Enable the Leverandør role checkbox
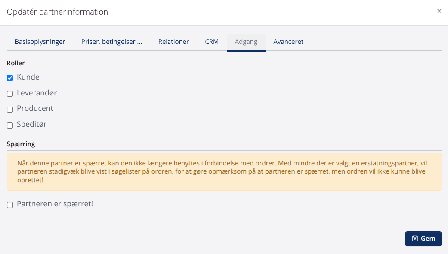Screen dimensions: 448x254 coord(10,94)
